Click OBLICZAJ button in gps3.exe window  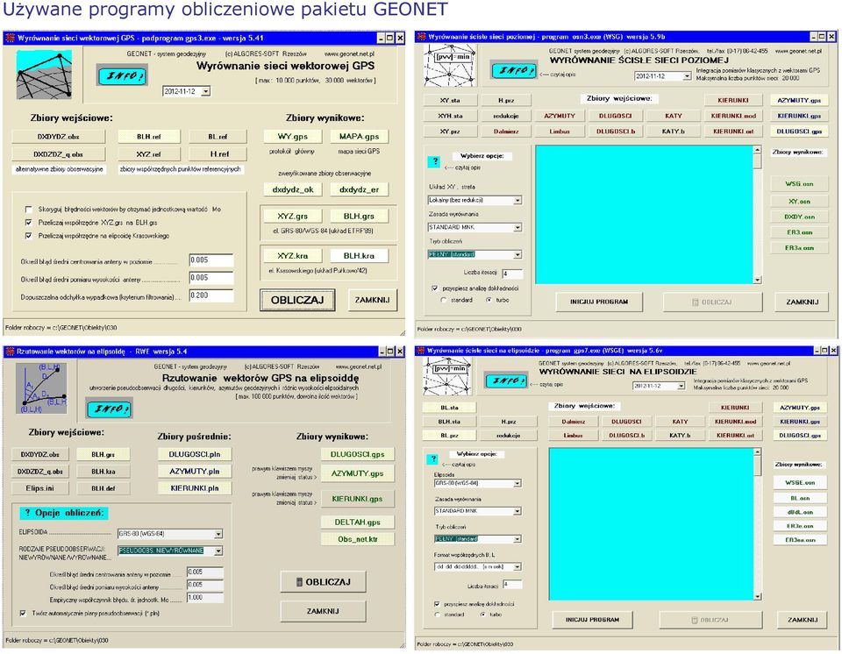[297, 300]
